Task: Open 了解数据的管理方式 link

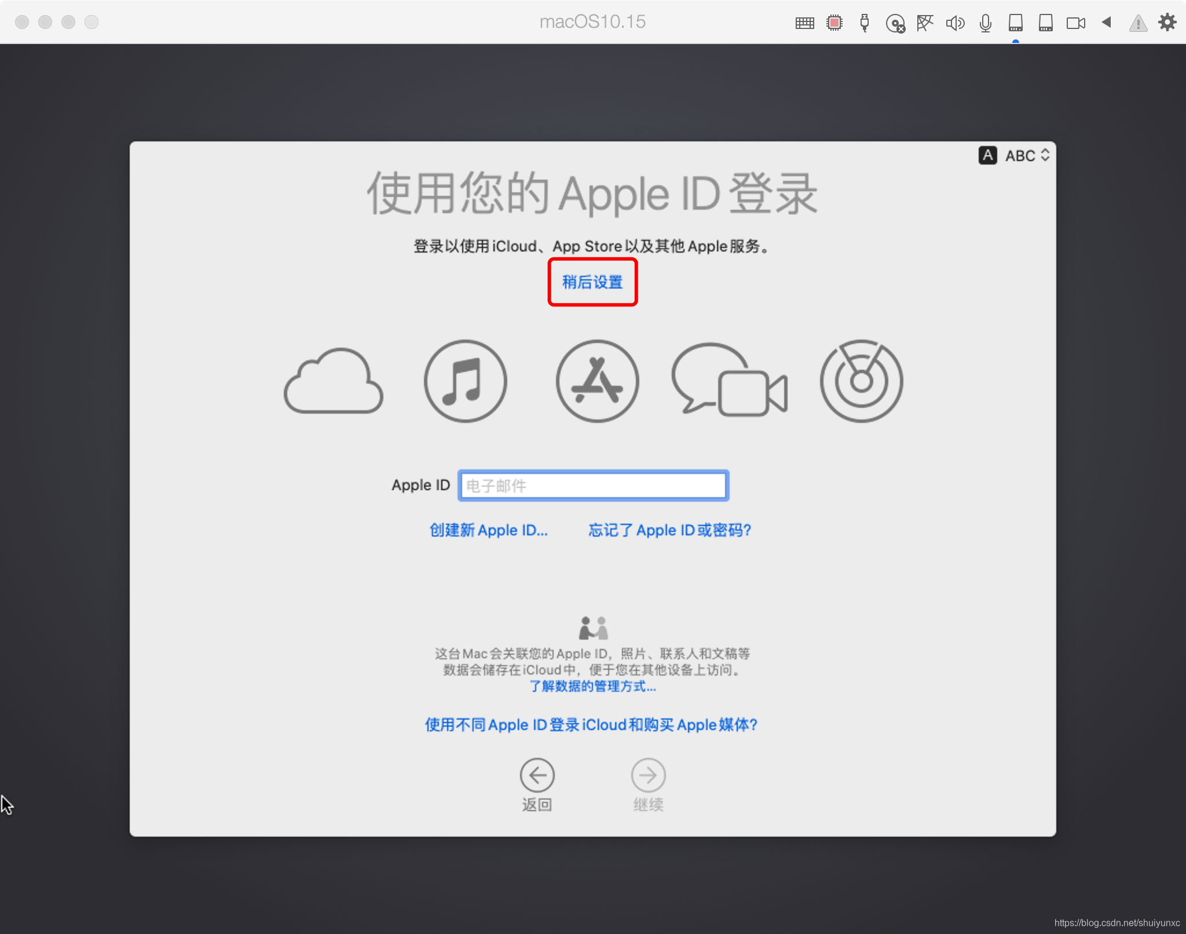Action: (592, 687)
